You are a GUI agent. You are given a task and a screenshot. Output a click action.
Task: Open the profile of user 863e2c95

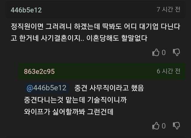39,72
